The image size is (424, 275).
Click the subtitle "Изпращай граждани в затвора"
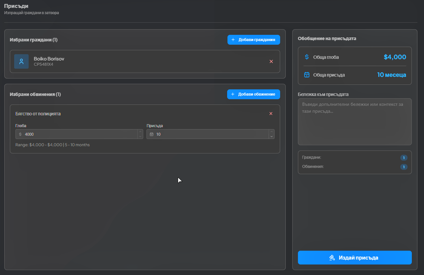(x=32, y=13)
